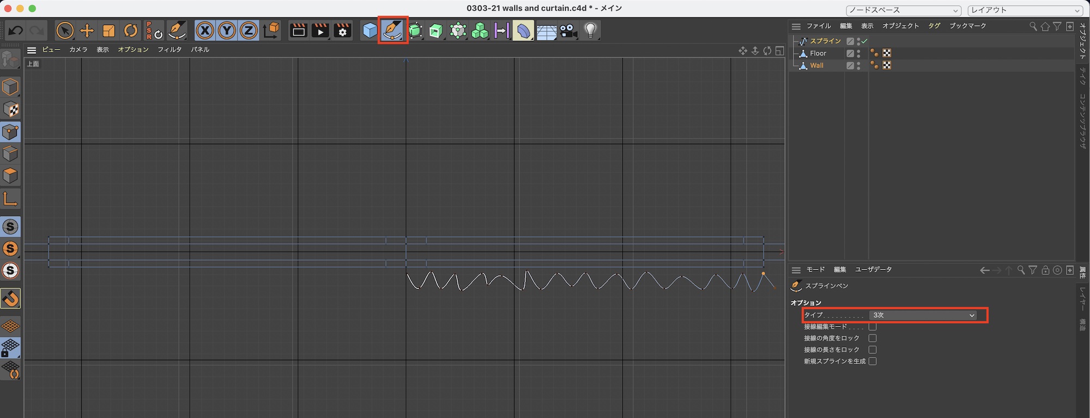Check the 接線の角度をロック option
Image resolution: width=1090 pixels, height=418 pixels.
[873, 338]
